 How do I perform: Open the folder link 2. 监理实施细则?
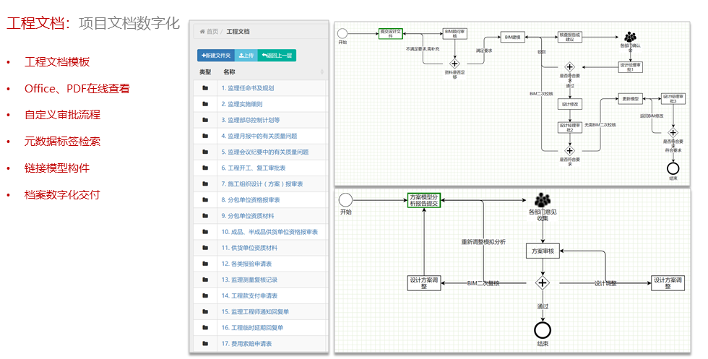click(x=242, y=104)
